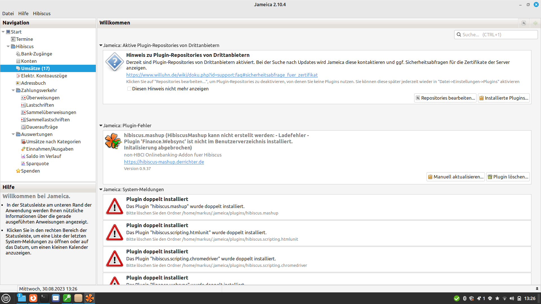Image resolution: width=541 pixels, height=304 pixels.
Task: Collapse the Auswertungen tree folder
Action: (x=13, y=134)
